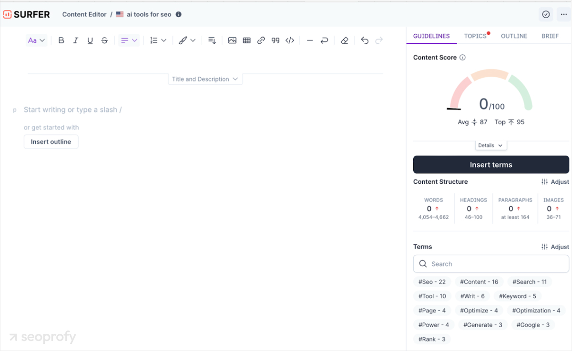This screenshot has height=351, width=572.
Task: Adjust the Terms settings
Action: tap(555, 247)
